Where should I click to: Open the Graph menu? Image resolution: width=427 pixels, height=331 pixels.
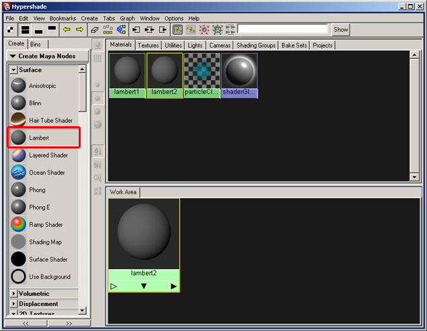coord(128,18)
